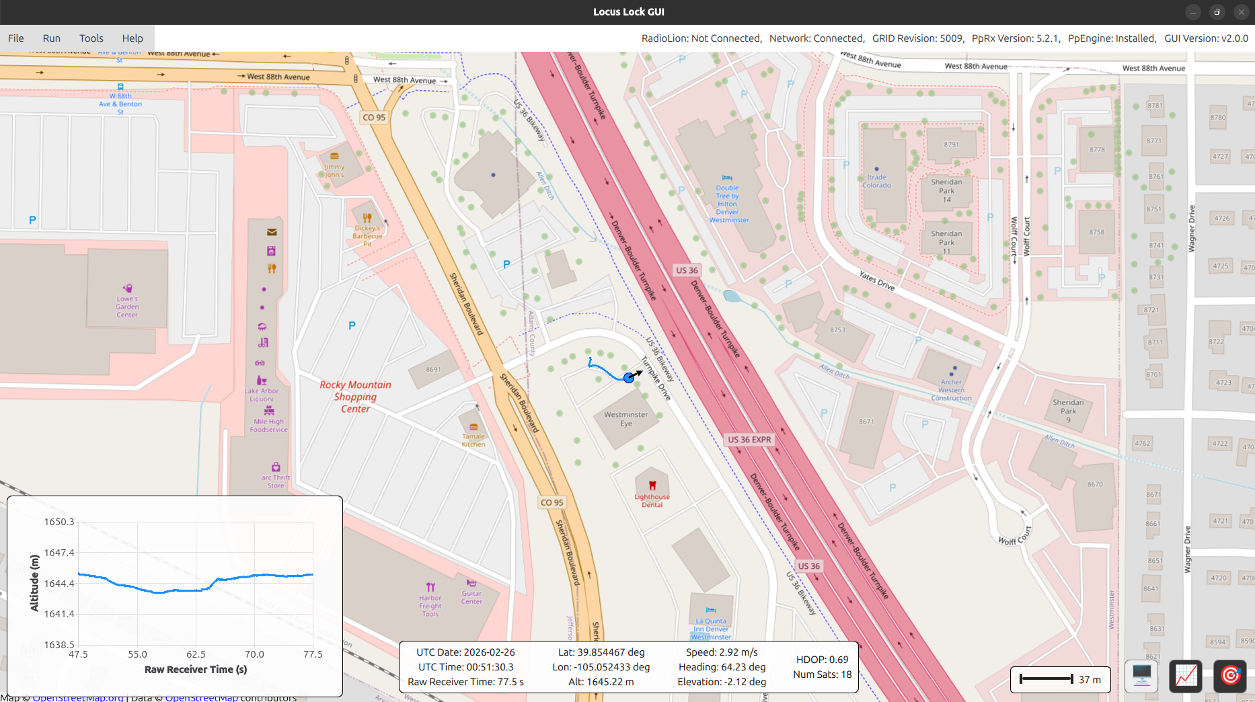Screen dimensions: 1255x702
Task: Open the Run menu
Action: 52,38
